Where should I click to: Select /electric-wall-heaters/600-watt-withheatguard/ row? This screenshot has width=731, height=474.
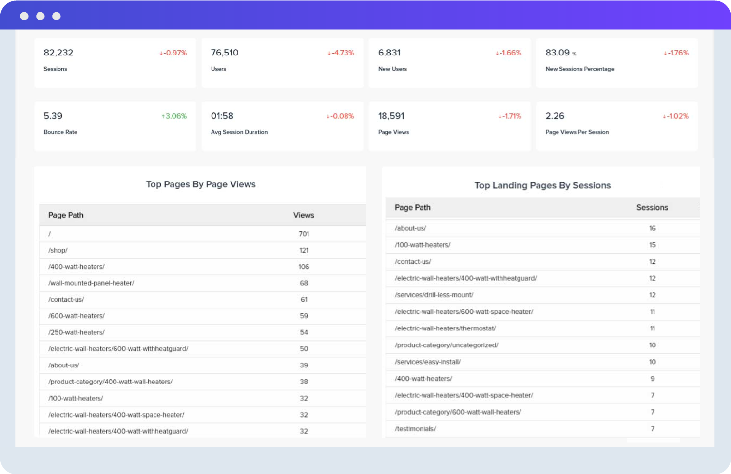pyautogui.click(x=203, y=349)
